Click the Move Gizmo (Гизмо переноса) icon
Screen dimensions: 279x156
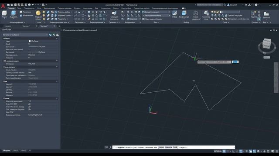pos(196,15)
